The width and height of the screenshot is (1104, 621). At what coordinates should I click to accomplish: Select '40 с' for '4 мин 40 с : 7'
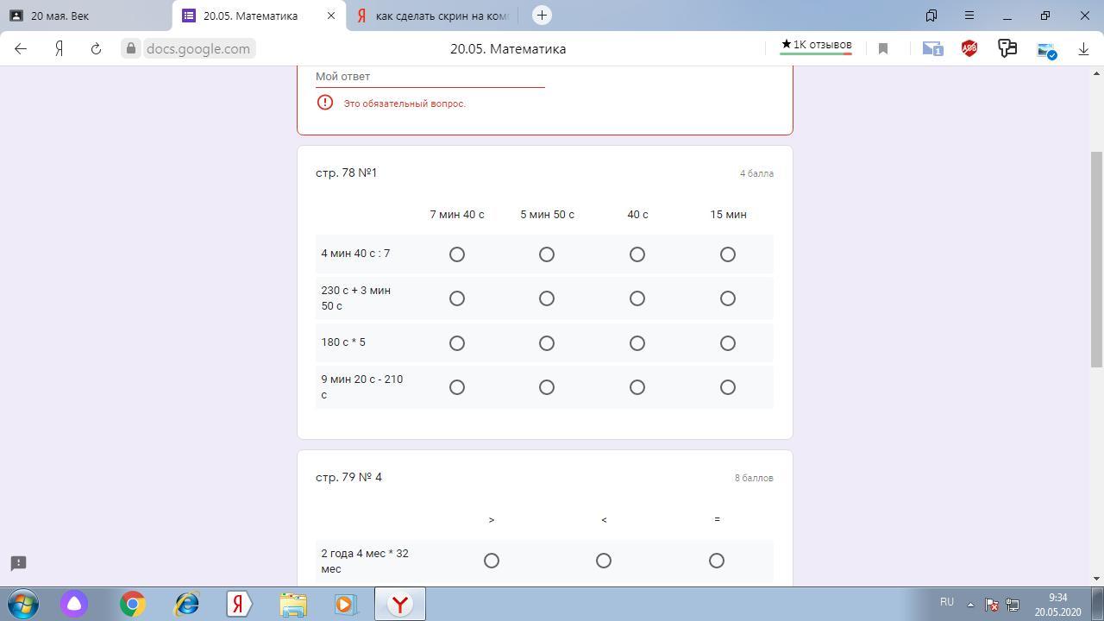click(x=637, y=254)
